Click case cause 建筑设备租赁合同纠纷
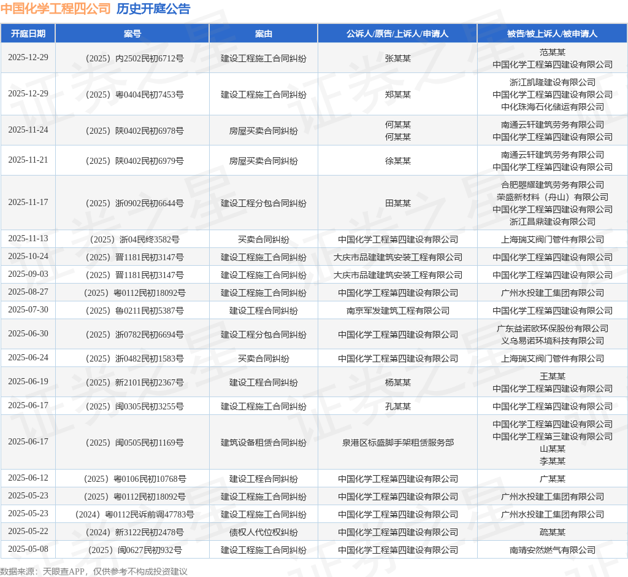Image resolution: width=628 pixels, height=577 pixels. tap(264, 443)
